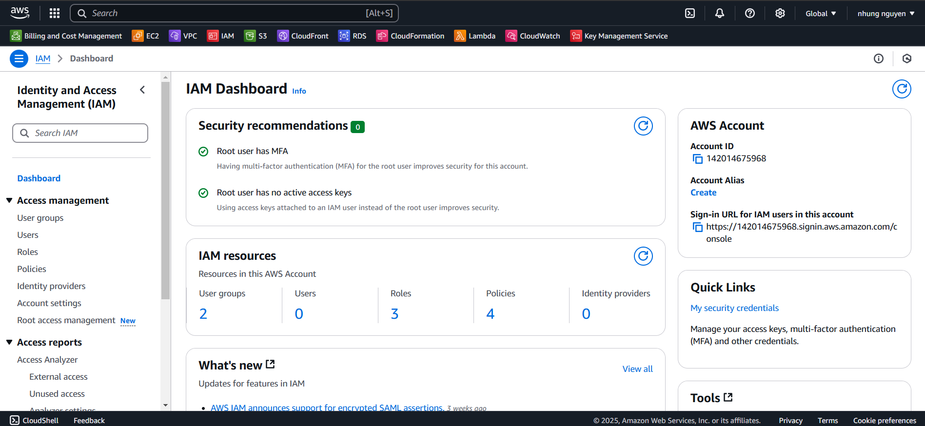Image resolution: width=925 pixels, height=426 pixels.
Task: Collapse the Access management section
Action: click(x=9, y=200)
